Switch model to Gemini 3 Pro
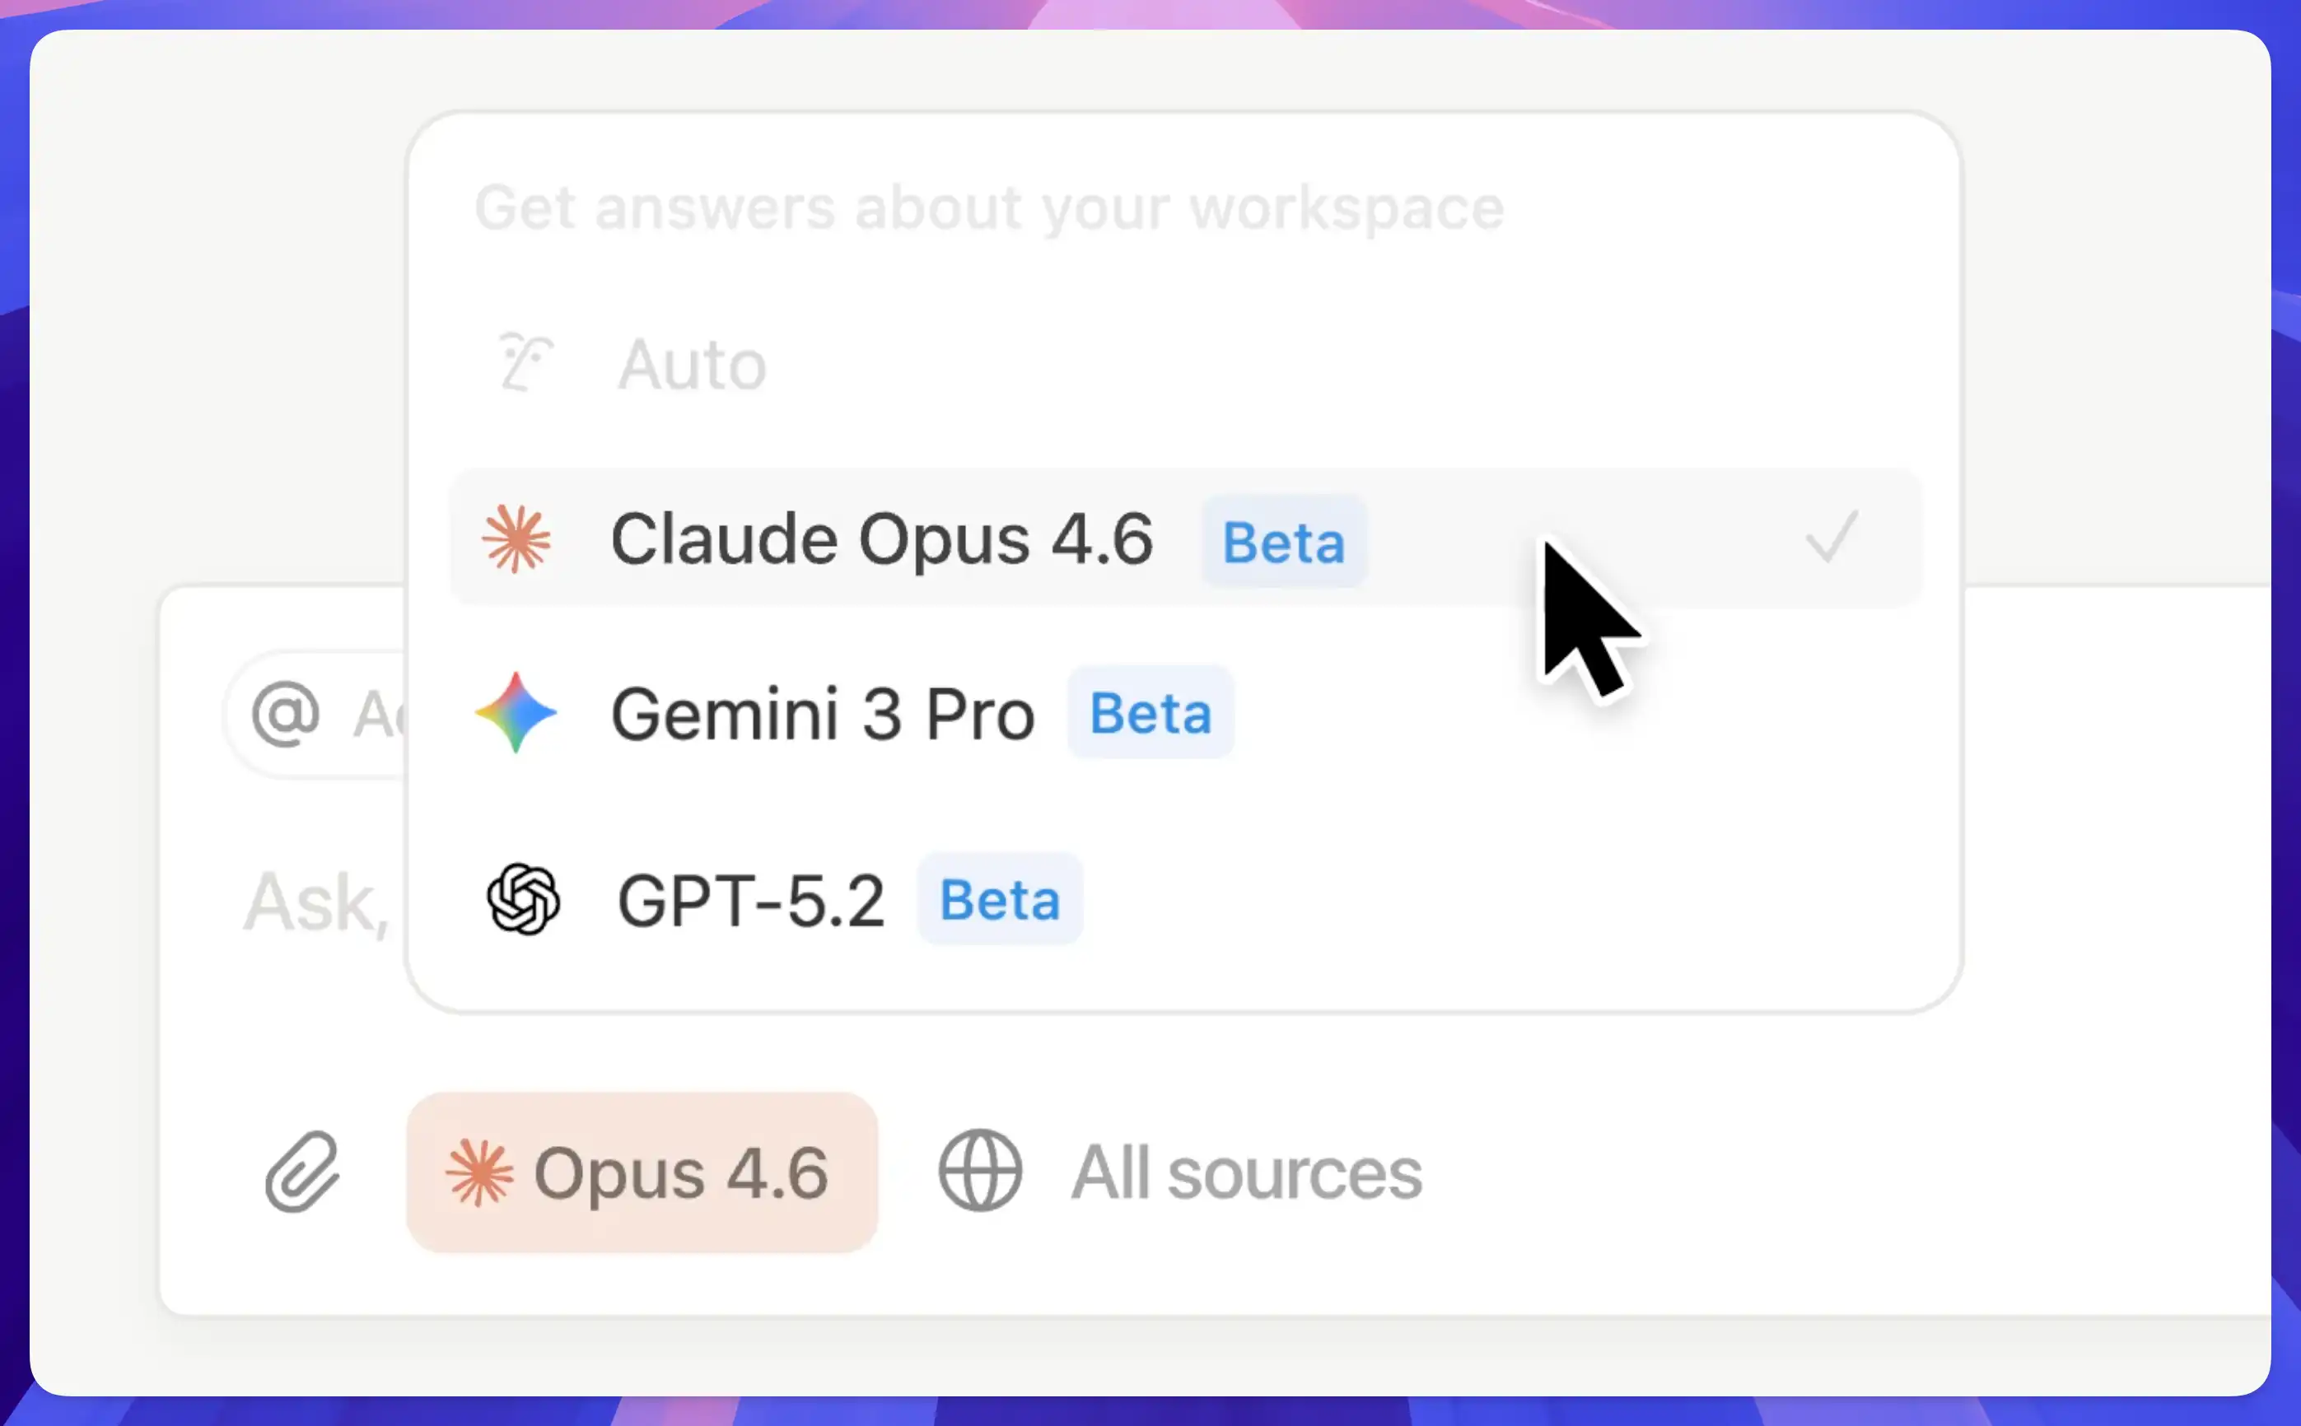The image size is (2301, 1426). point(823,714)
